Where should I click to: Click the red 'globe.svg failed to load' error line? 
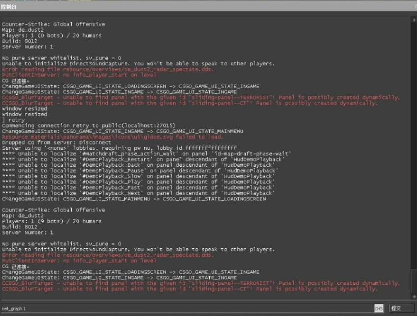coord(113,137)
